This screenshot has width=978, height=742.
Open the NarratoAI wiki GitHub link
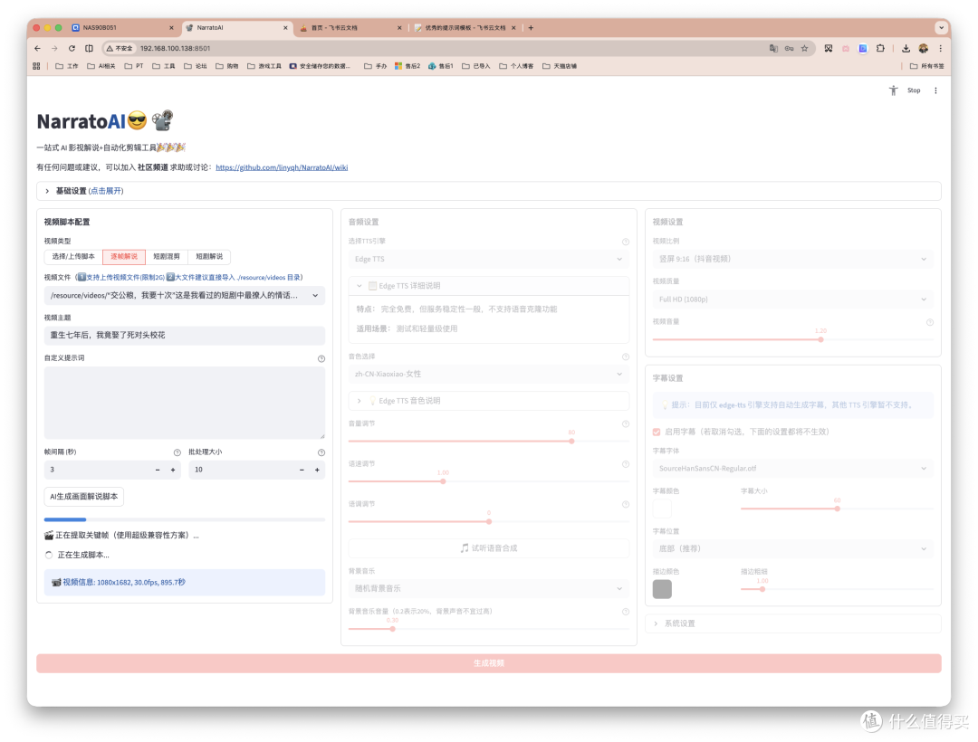point(282,167)
